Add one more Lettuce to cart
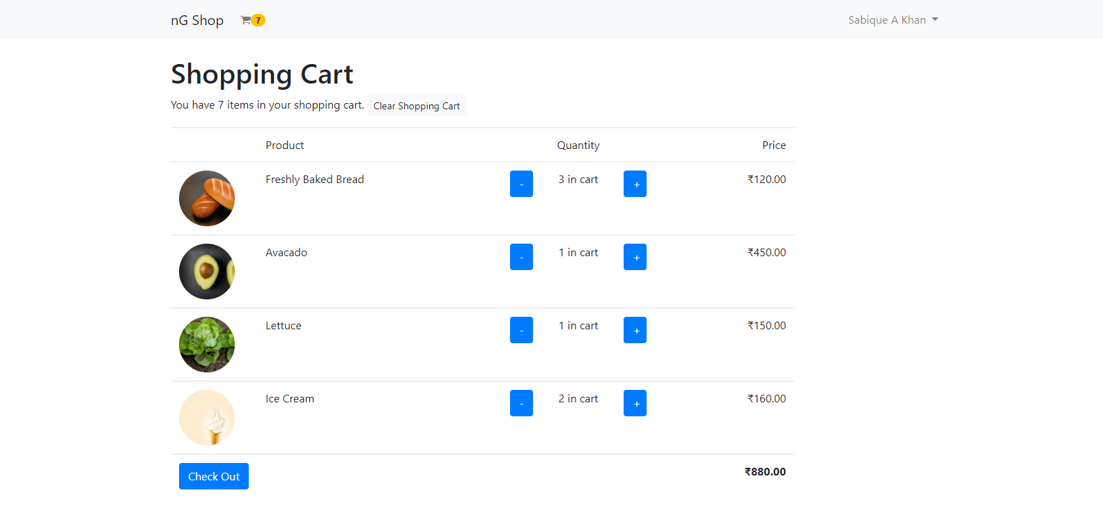 click(635, 330)
